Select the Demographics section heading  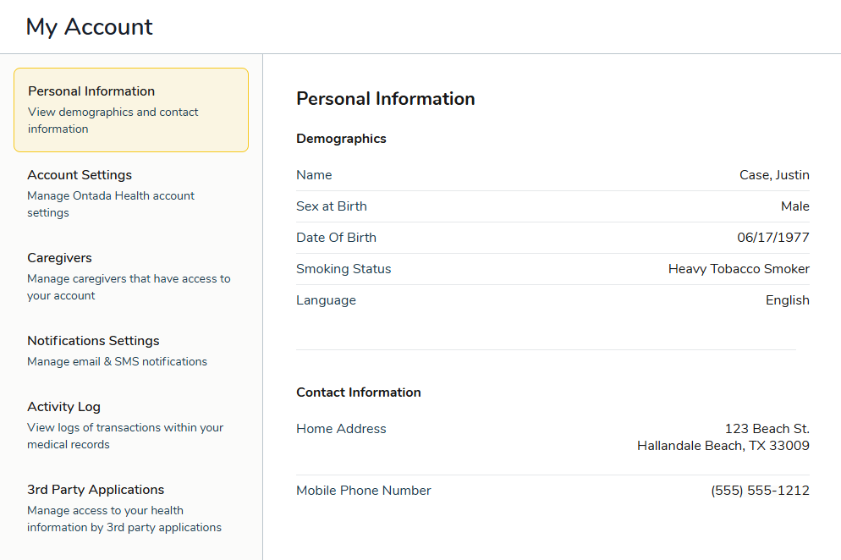pyautogui.click(x=341, y=138)
